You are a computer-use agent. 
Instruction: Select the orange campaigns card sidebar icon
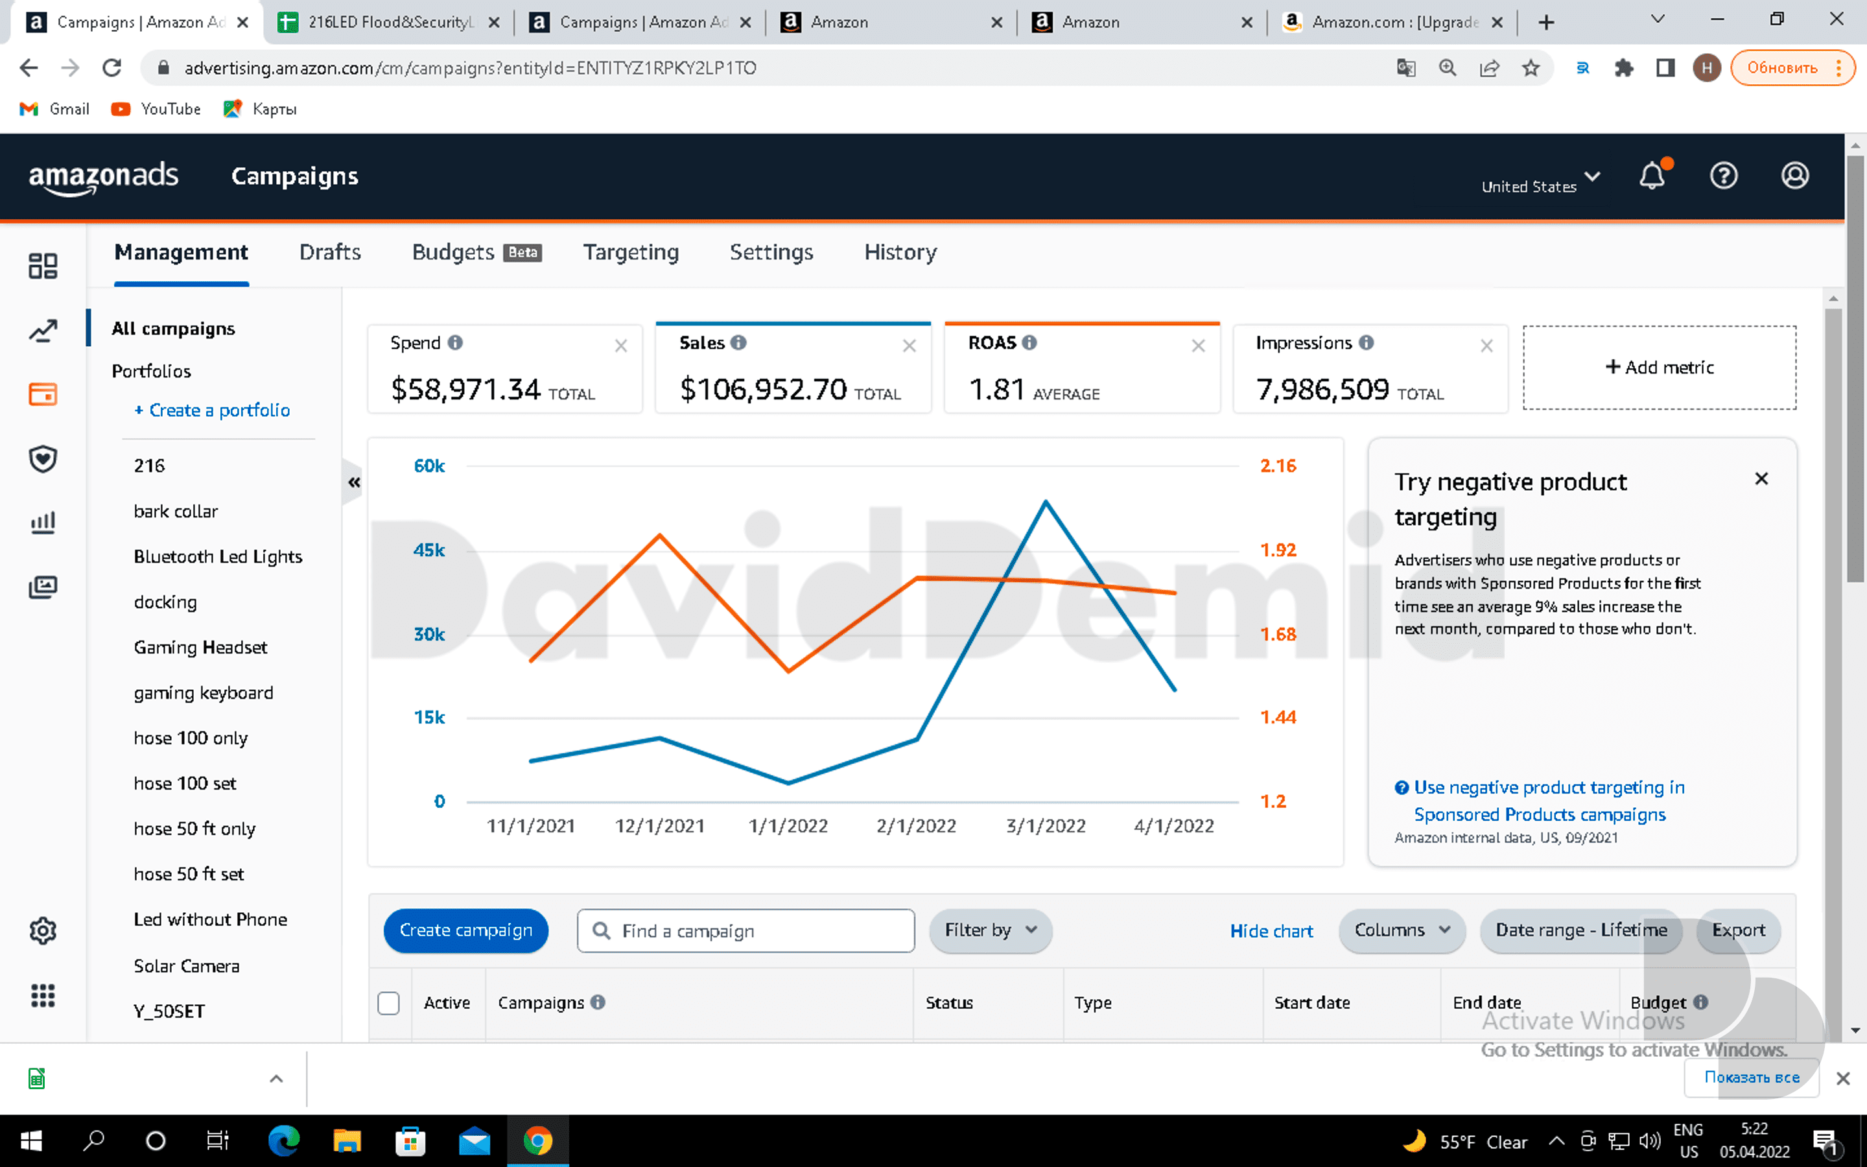(43, 394)
